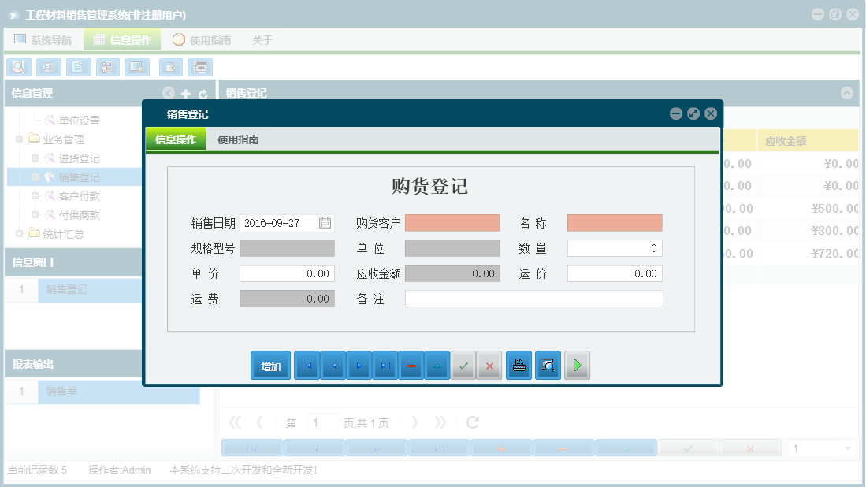Collapse the 销售登记 panel with its chevron
This screenshot has width=866, height=487.
pyautogui.click(x=848, y=92)
